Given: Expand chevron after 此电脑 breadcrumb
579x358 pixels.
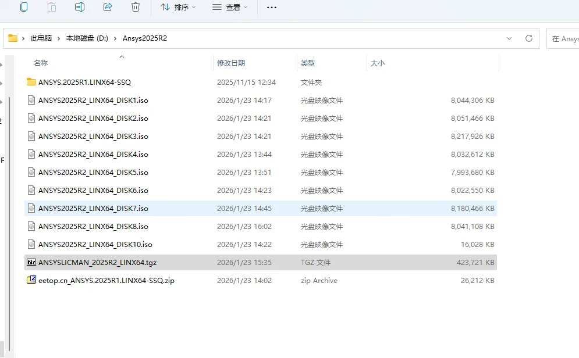Looking at the screenshot, I should point(58,38).
